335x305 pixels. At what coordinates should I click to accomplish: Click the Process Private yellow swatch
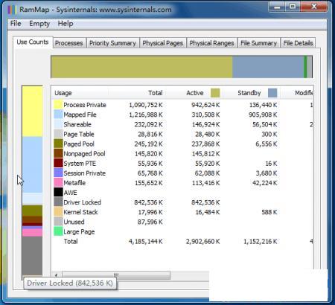(x=58, y=105)
